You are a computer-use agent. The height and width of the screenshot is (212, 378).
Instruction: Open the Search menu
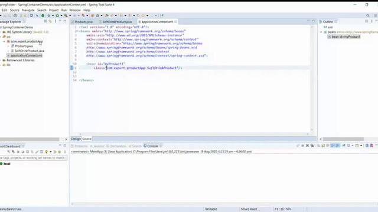click(x=42, y=10)
